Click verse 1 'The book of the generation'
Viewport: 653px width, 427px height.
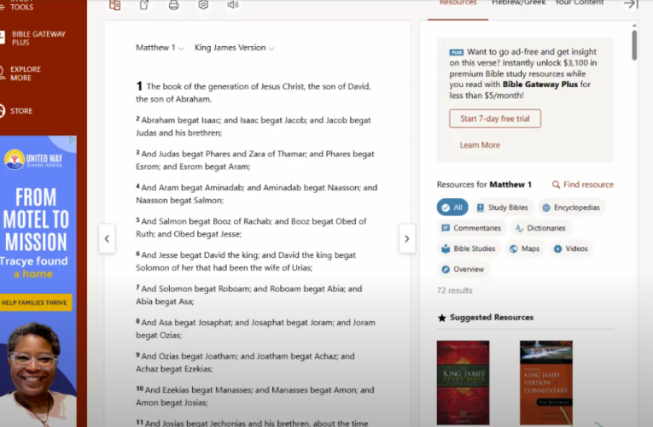coord(254,92)
